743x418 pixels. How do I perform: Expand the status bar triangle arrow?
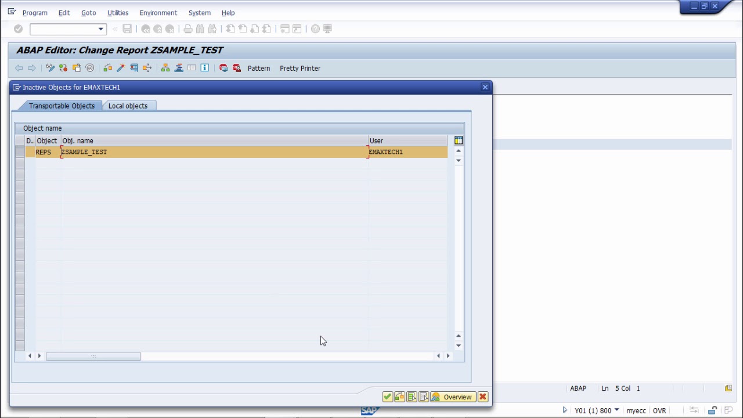point(564,410)
